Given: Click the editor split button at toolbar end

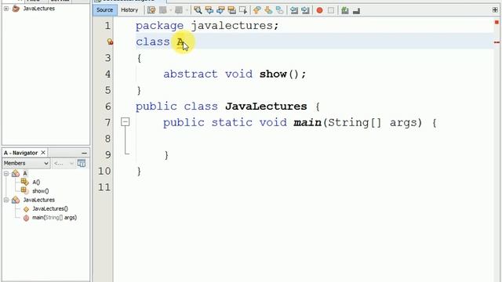Looking at the screenshot, I should click(495, 10).
